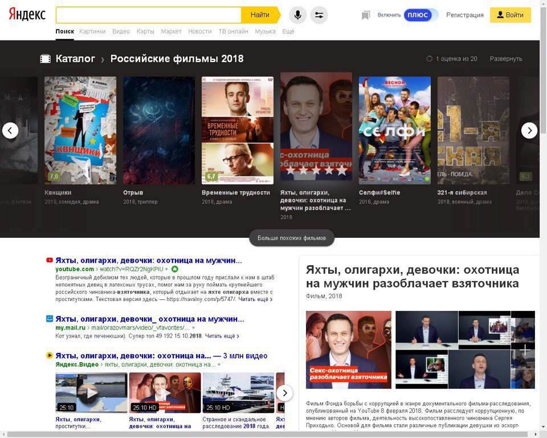Open the Новости tab
Screen dimensions: 547x438
(200, 31)
